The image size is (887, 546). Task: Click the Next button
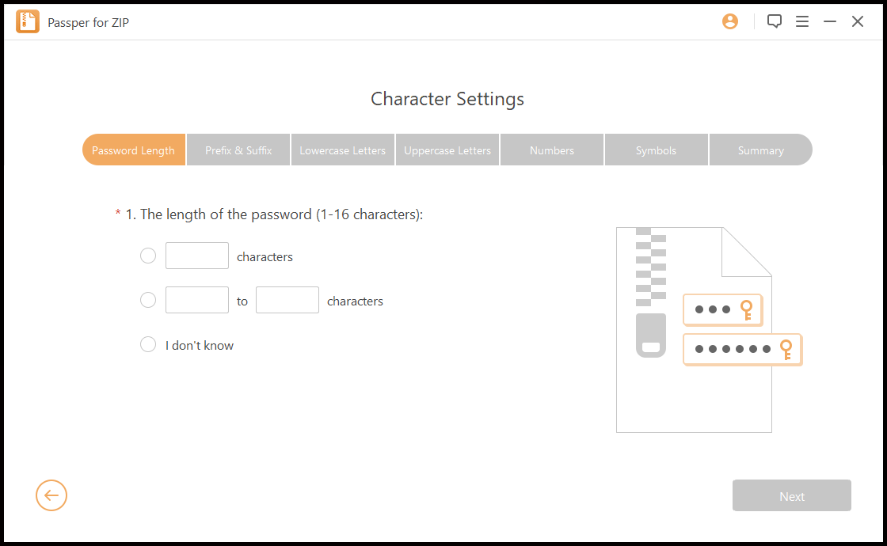(791, 495)
